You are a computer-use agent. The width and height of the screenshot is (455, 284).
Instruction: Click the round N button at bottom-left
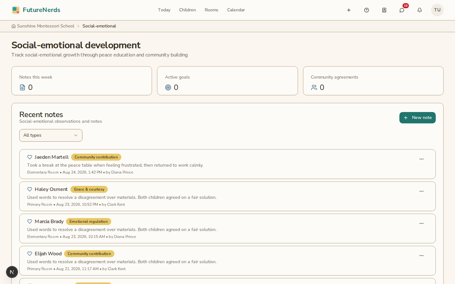coord(12,272)
